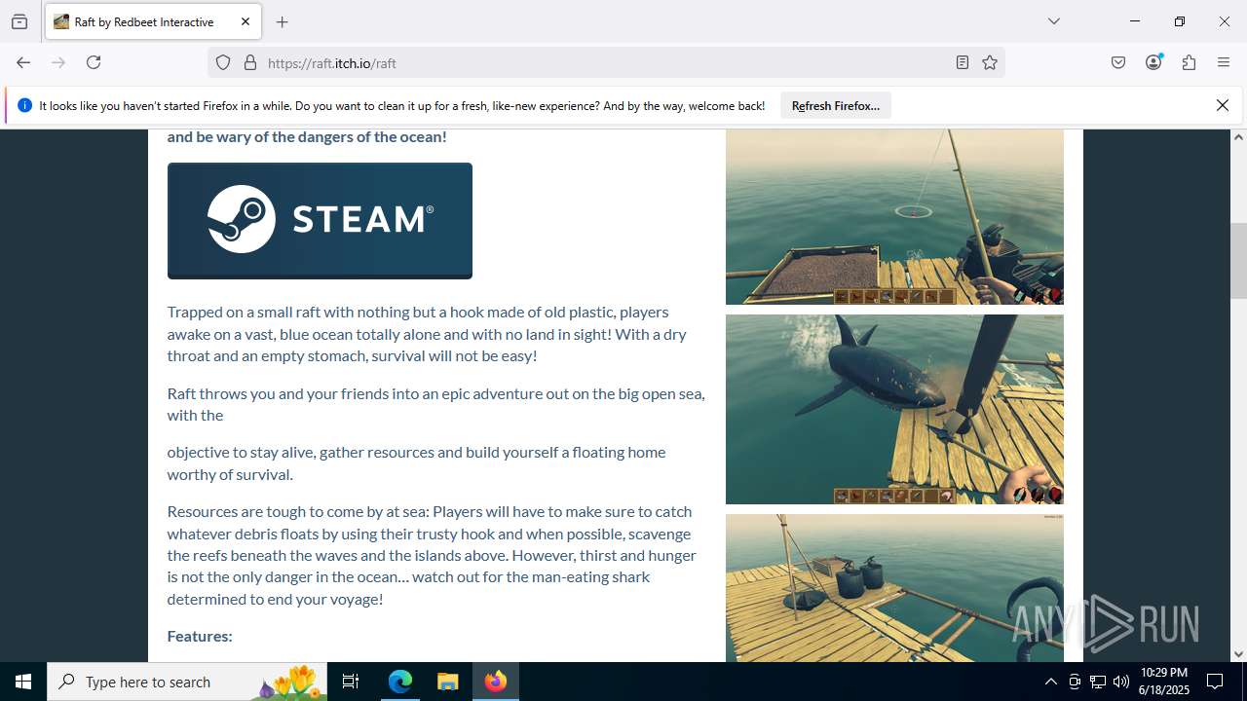Show hidden system tray icons
The image size is (1247, 701).
[x=1050, y=682]
